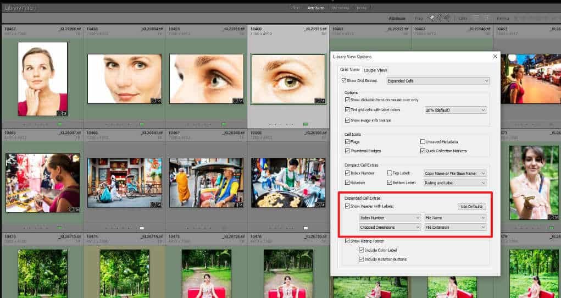This screenshot has height=298, width=561.
Task: Click green color label in cell 10458
Action: (x=142, y=124)
